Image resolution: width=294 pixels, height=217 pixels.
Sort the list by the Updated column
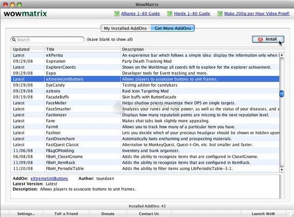click(27, 49)
